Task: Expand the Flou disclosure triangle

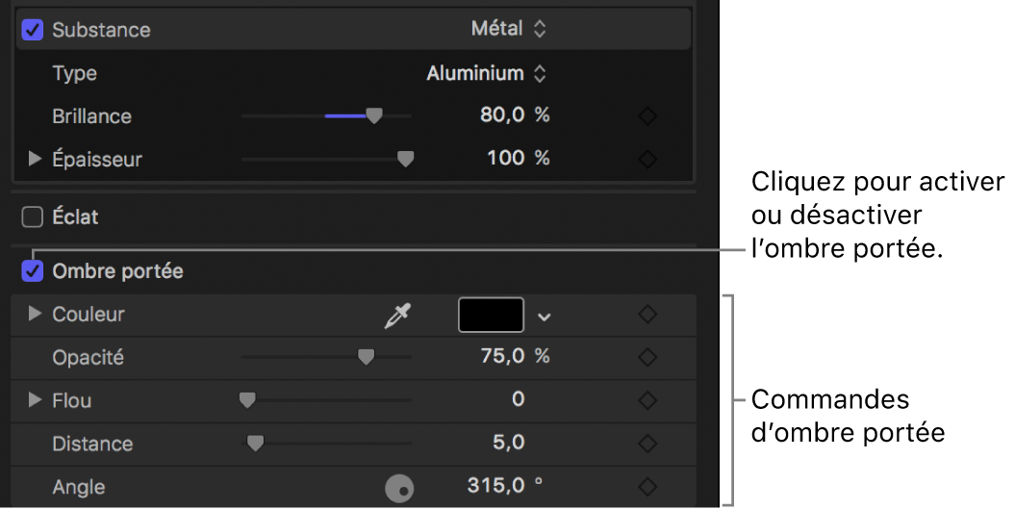Action: tap(35, 400)
